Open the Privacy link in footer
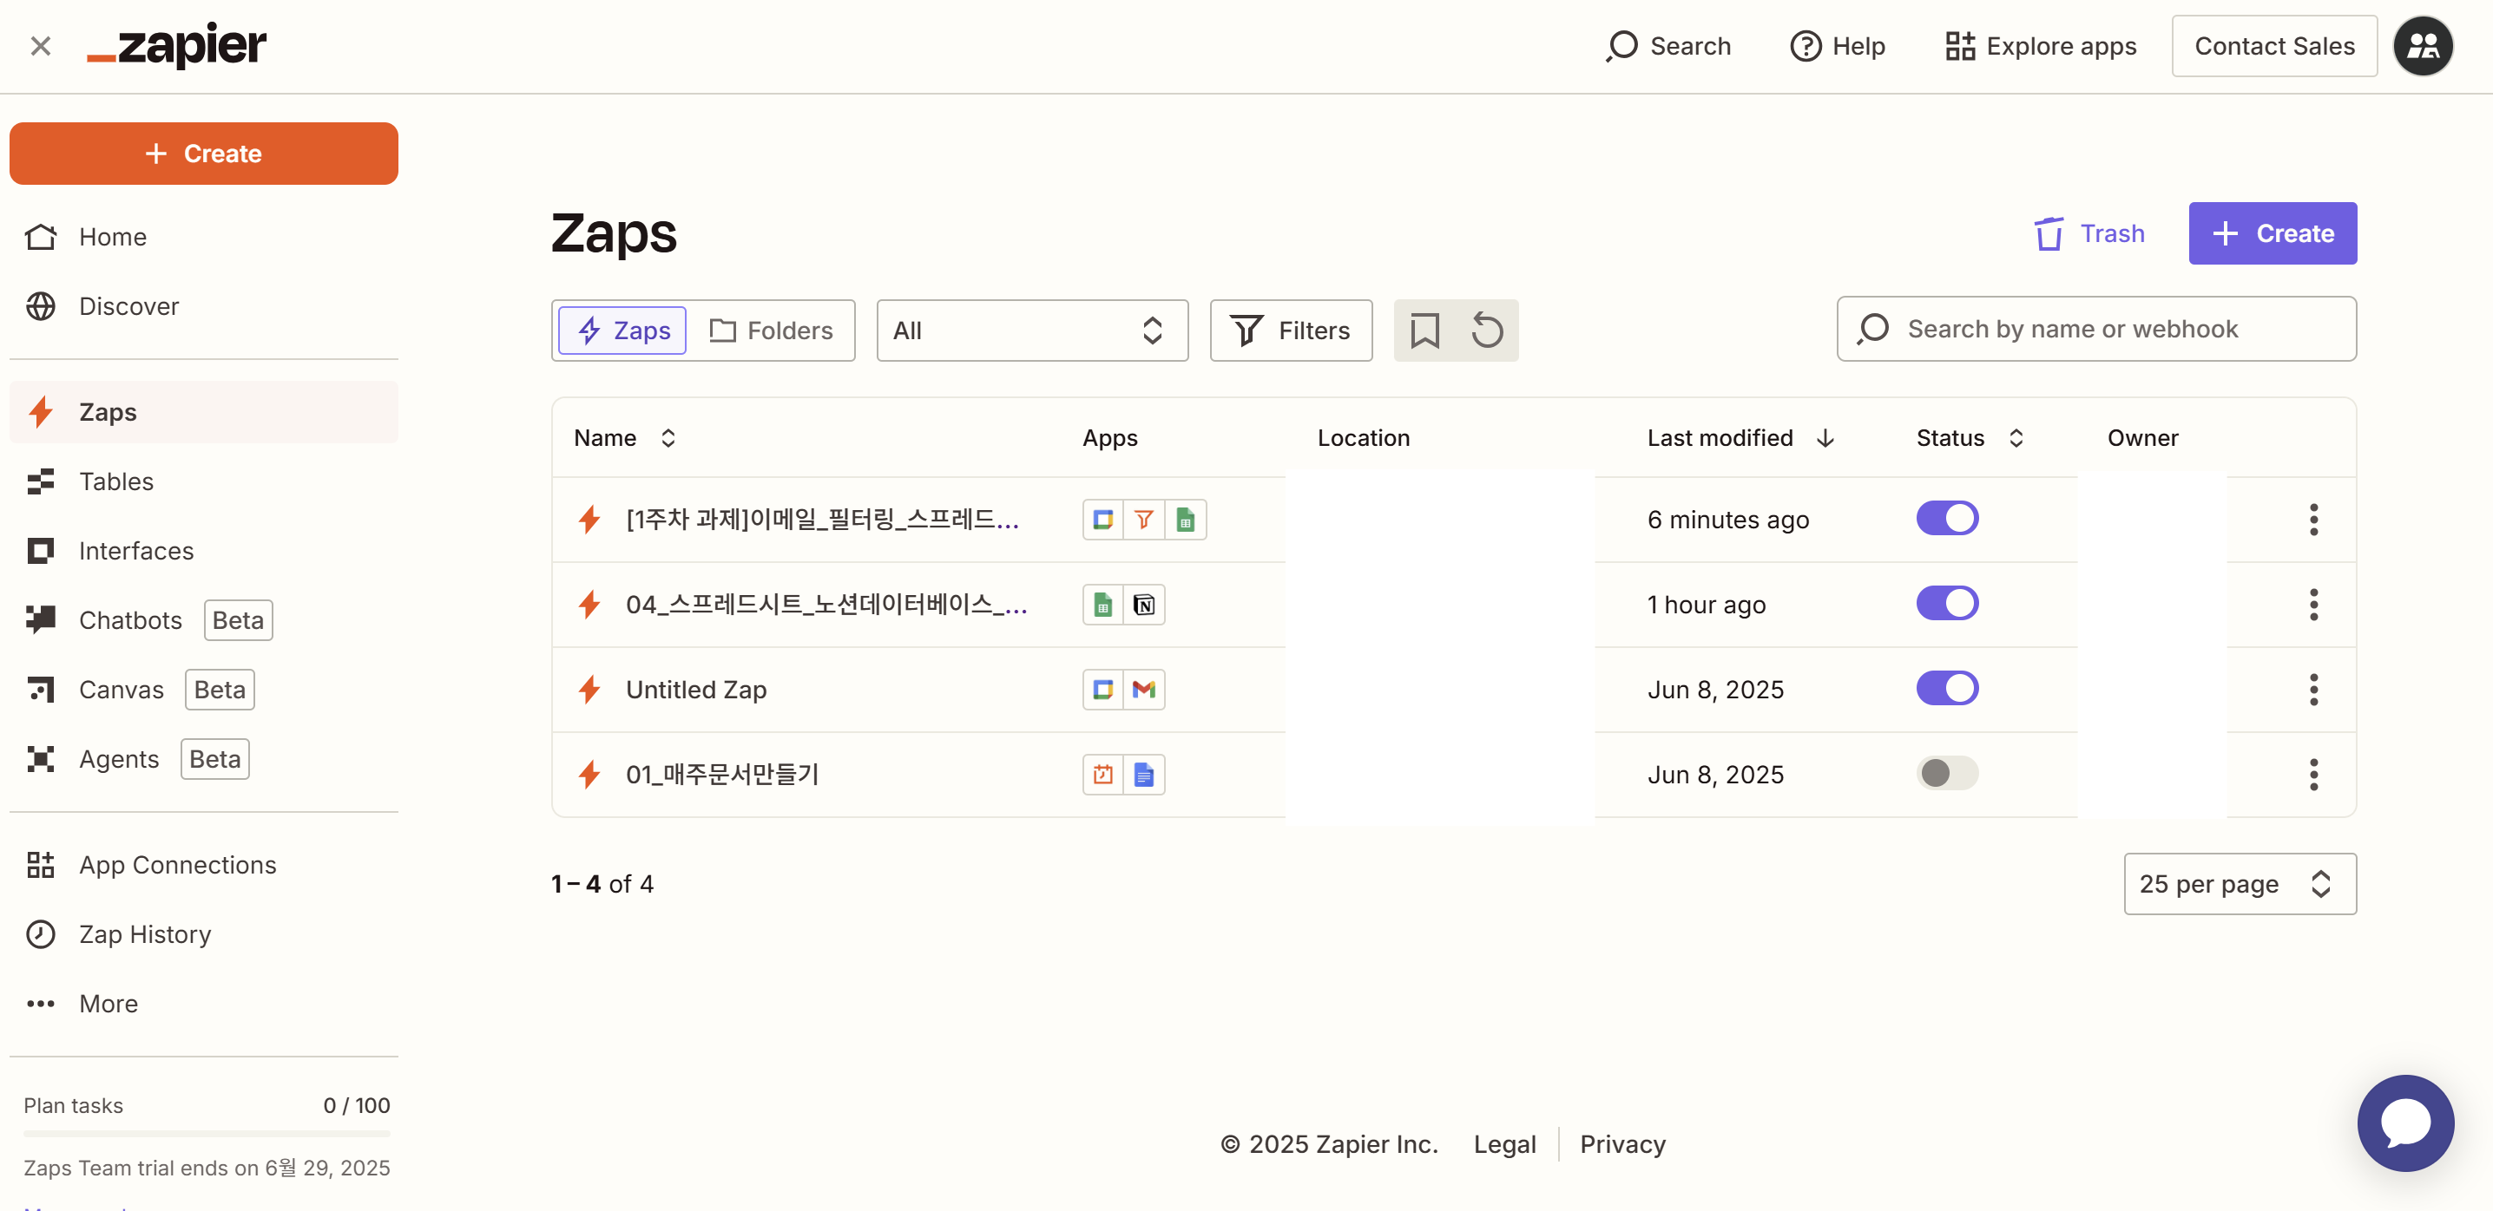2493x1211 pixels. [x=1622, y=1144]
